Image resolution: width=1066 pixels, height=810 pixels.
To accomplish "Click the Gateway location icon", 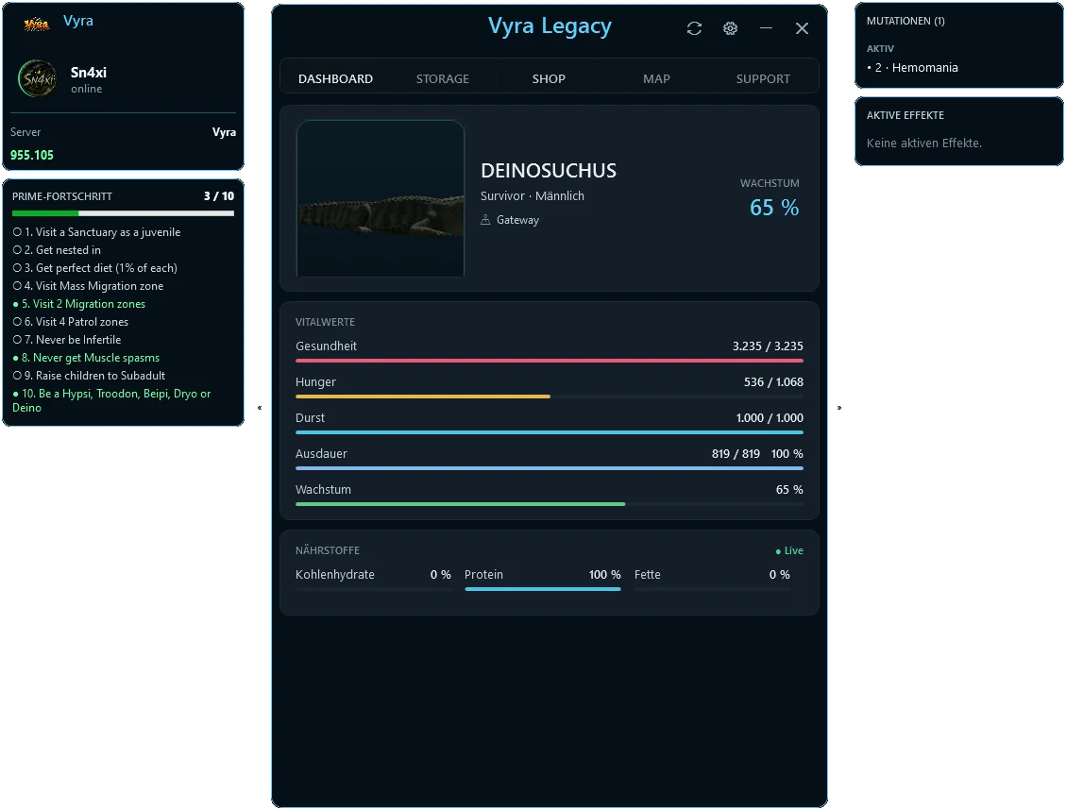I will tap(485, 219).
